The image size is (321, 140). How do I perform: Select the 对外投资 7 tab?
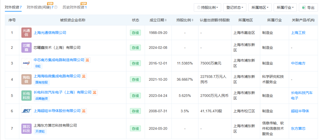pyautogui.click(x=13, y=7)
